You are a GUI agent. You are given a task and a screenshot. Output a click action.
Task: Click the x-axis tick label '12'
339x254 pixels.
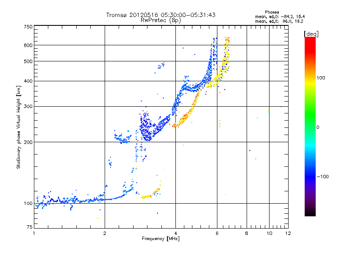tap(288, 233)
